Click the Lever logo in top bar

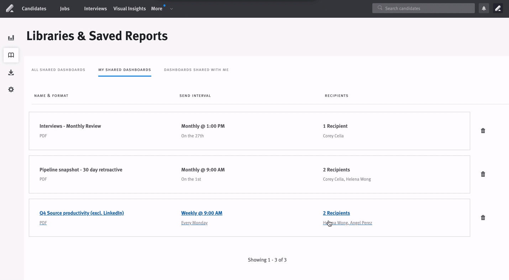10,8
